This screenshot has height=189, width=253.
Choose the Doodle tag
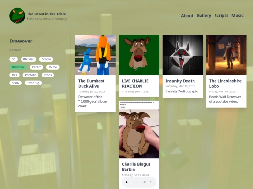tap(46, 59)
